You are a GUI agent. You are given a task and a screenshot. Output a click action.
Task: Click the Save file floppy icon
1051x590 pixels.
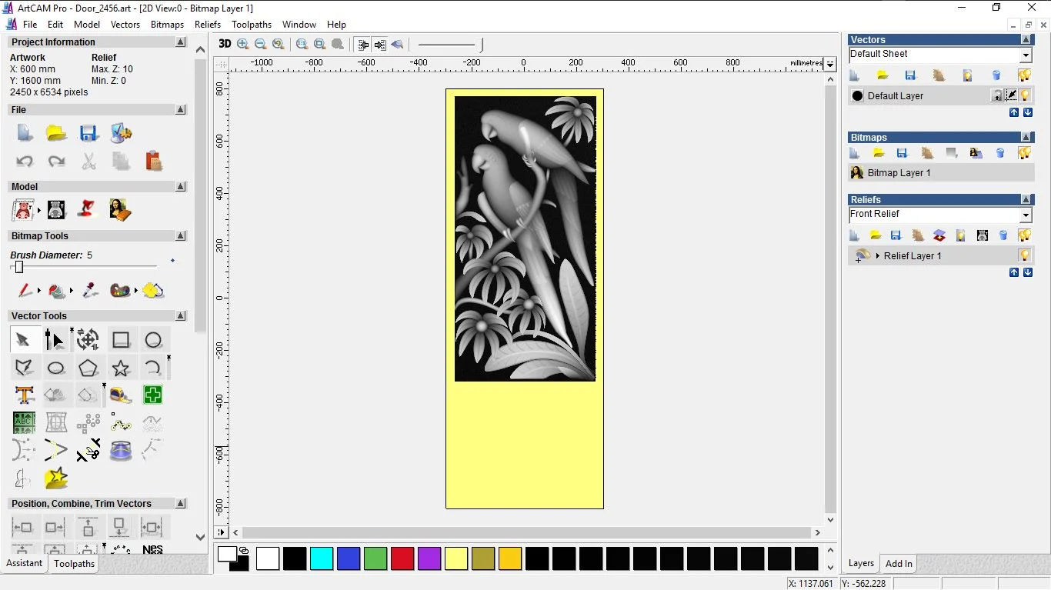88,133
